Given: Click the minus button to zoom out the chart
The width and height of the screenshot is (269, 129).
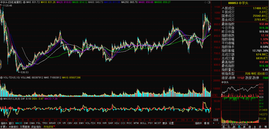Looking at the screenshot, I should [x=218, y=123].
